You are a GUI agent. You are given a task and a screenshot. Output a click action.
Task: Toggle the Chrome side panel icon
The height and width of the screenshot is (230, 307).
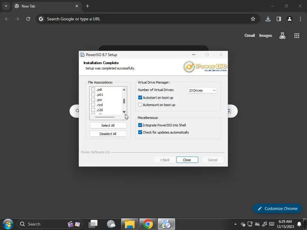point(279,19)
